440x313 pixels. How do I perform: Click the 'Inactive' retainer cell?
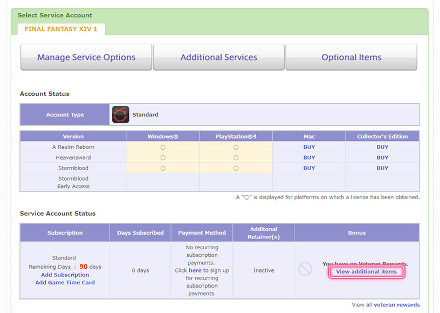point(264,270)
